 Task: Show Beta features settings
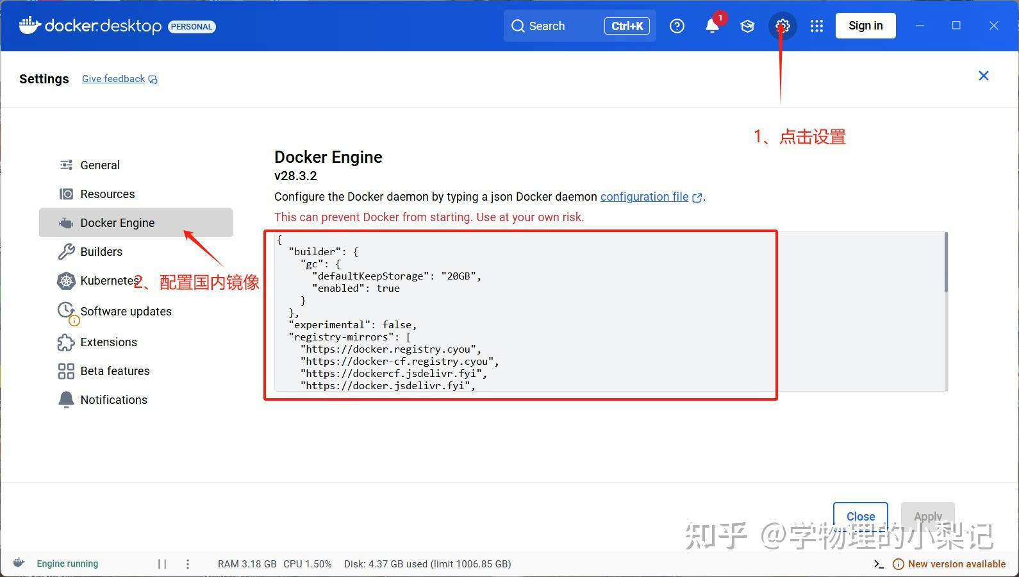point(115,371)
